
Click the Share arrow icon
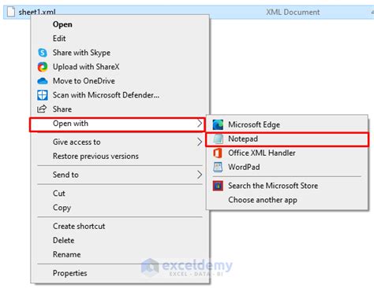(42, 109)
